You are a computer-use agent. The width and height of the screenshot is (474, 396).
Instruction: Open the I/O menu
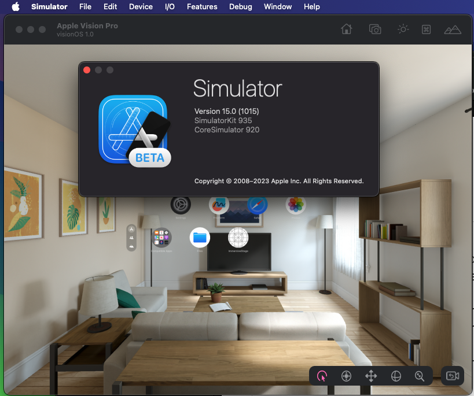coord(170,6)
